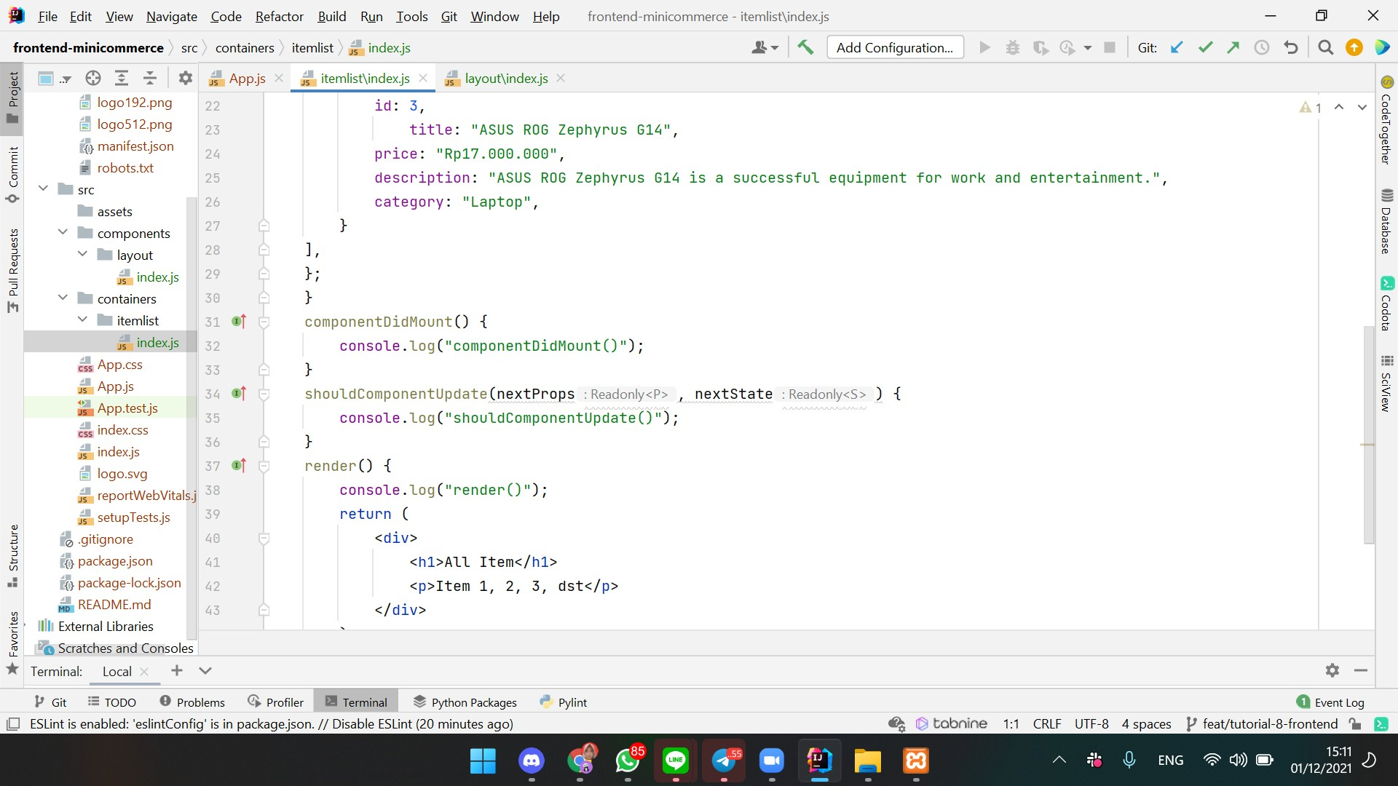Commit changes using the Git checkmark icon
The height and width of the screenshot is (786, 1398).
coord(1206,47)
